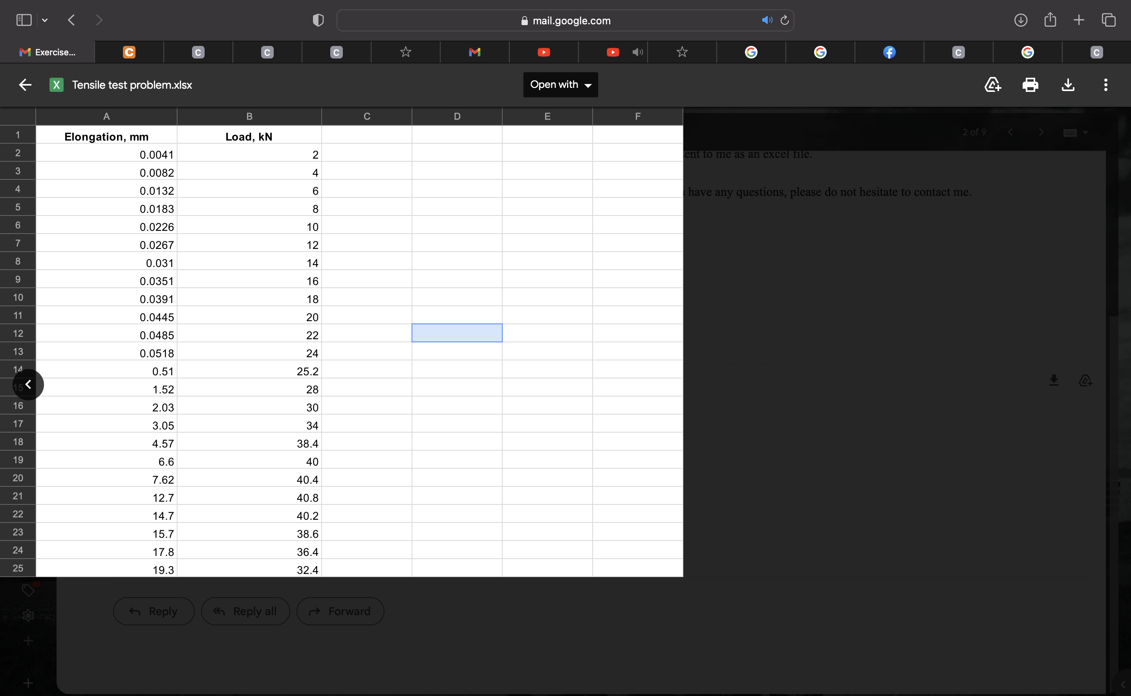Viewport: 1131px width, 696px height.
Task: Switch to the Facebook tab
Action: [x=889, y=52]
